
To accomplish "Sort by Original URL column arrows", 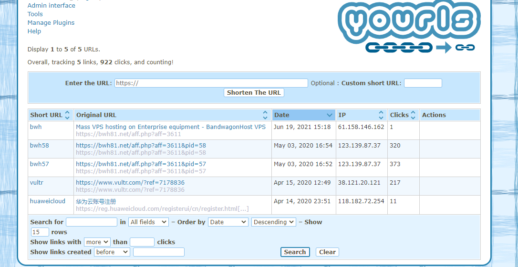I will [x=265, y=115].
